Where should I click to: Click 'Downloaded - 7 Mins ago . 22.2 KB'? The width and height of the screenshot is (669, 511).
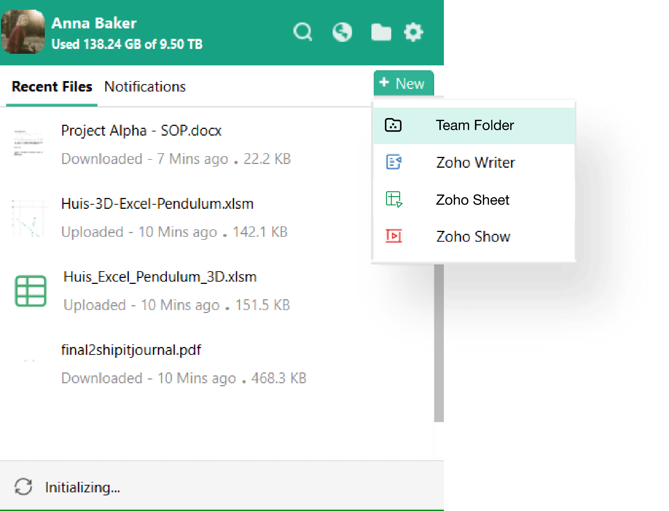click(x=176, y=159)
